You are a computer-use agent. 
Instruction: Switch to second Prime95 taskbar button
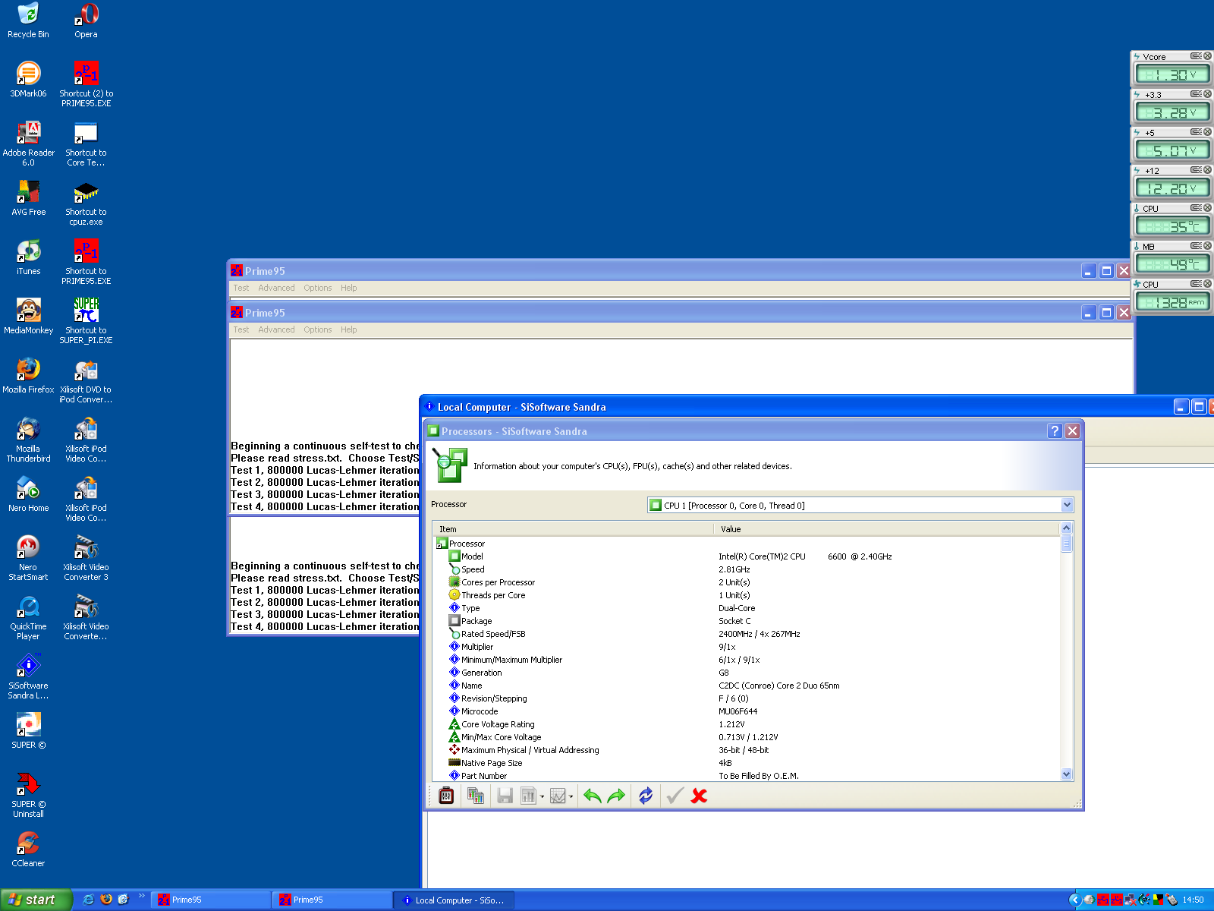(332, 900)
